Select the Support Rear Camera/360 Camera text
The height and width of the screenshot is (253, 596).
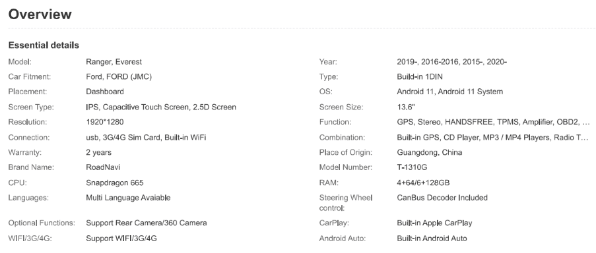(x=147, y=223)
